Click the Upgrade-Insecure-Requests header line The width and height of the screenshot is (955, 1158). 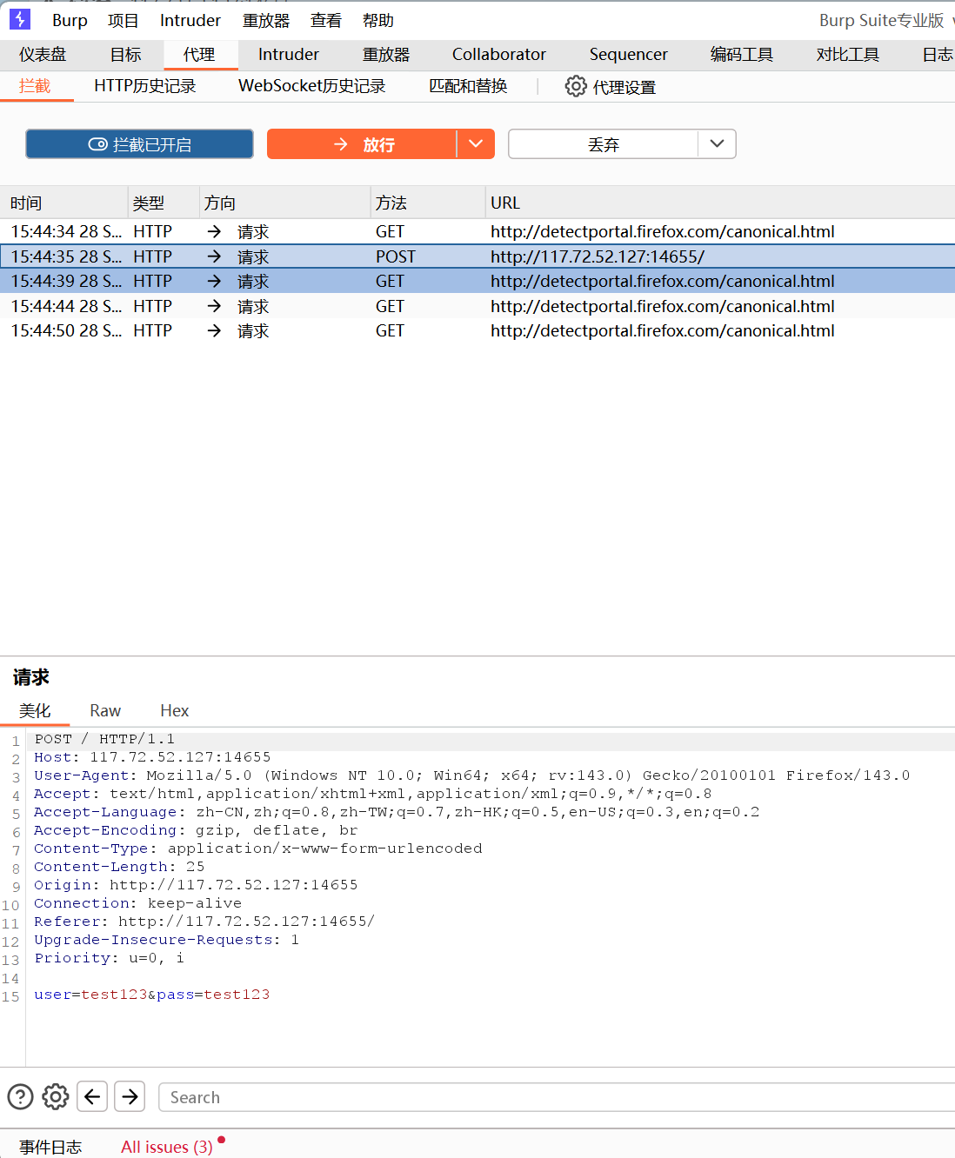(x=166, y=940)
